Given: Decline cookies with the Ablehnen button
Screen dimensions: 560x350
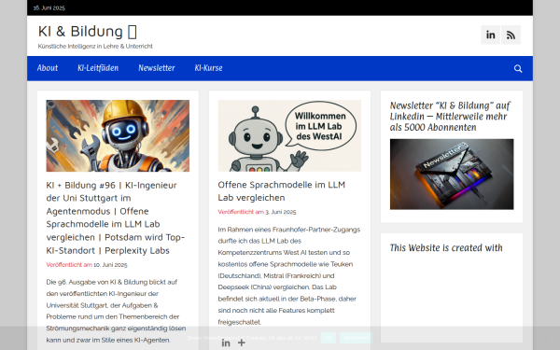Looking at the screenshot, I should point(356,338).
